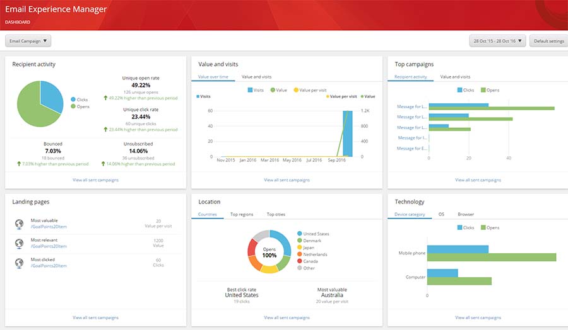Switch to the Top regions tab
Image resolution: width=568 pixels, height=330 pixels.
pos(242,214)
